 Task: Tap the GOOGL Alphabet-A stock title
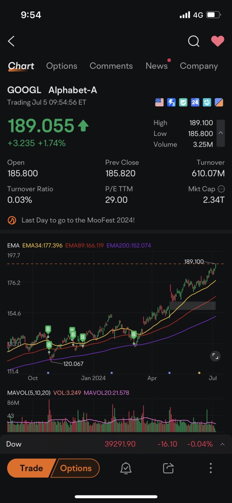click(x=52, y=90)
